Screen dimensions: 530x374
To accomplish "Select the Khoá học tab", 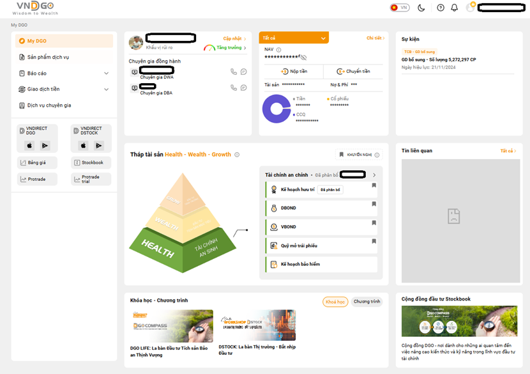I will [335, 302].
